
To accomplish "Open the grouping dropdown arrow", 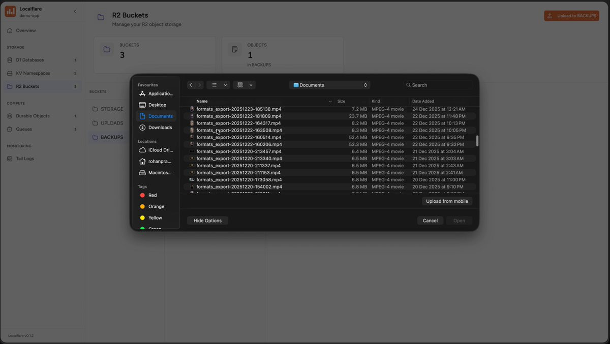I will click(251, 85).
